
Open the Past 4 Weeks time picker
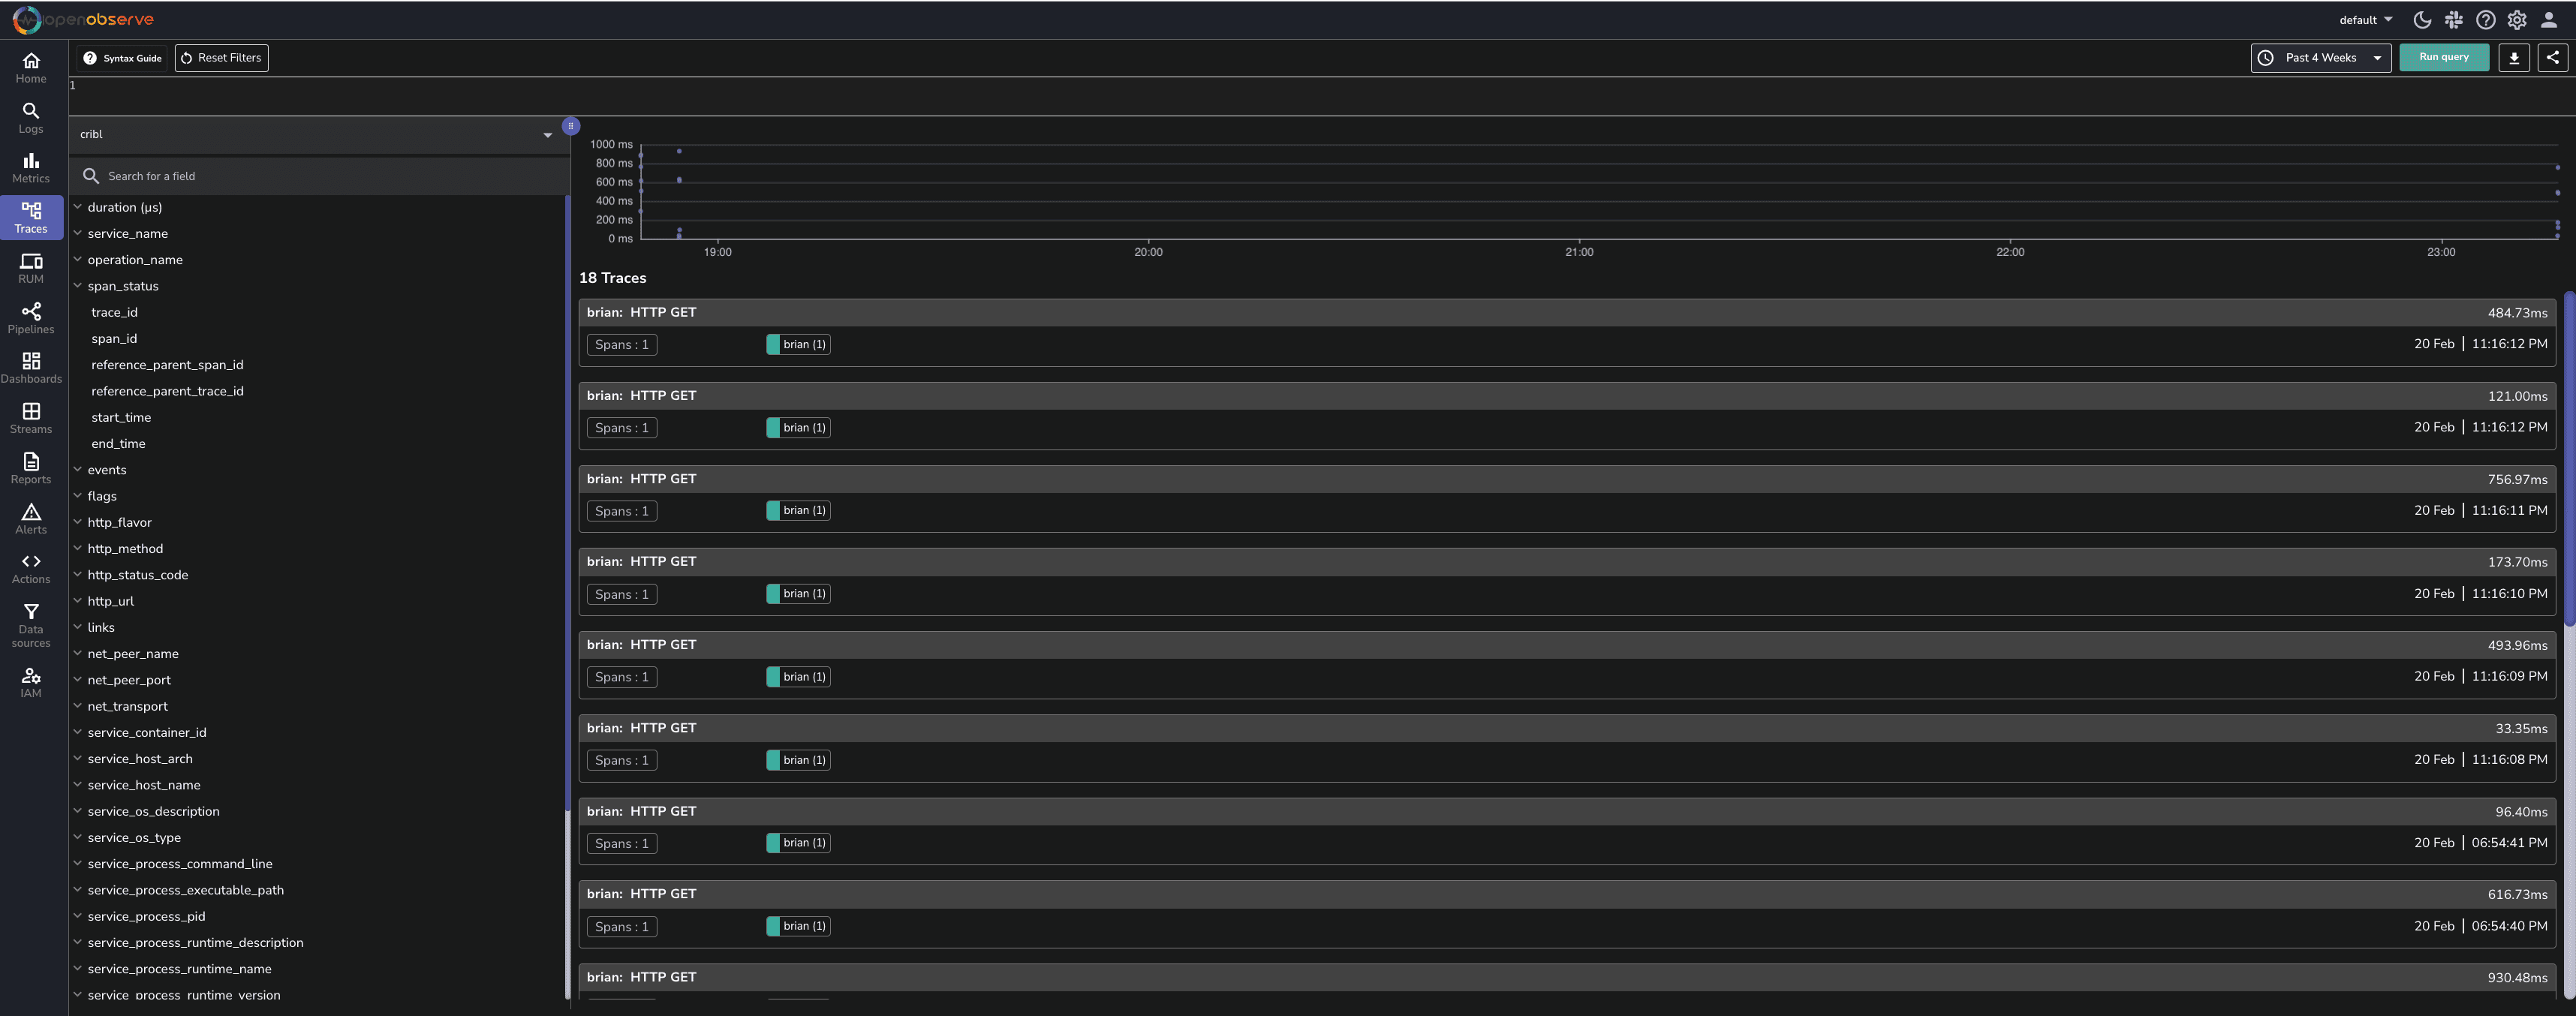click(x=2320, y=58)
